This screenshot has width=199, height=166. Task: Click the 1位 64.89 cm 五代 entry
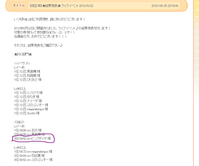(x=28, y=130)
